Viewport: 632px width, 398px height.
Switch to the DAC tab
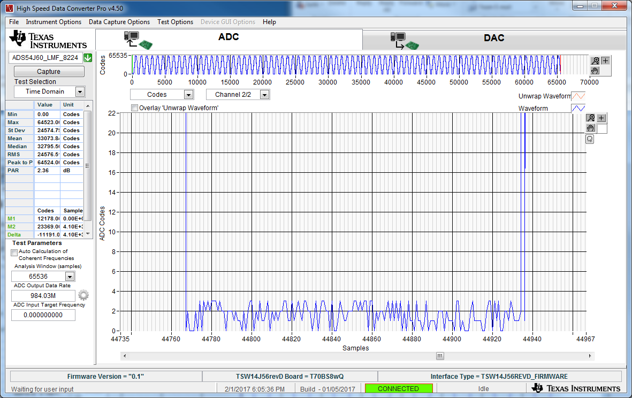[494, 39]
